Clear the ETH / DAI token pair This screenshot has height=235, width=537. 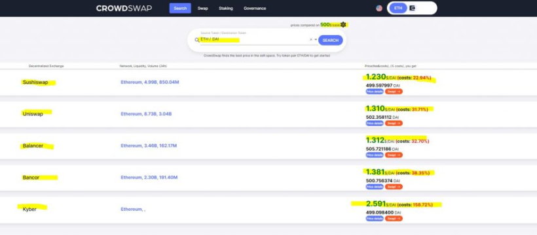(x=311, y=40)
